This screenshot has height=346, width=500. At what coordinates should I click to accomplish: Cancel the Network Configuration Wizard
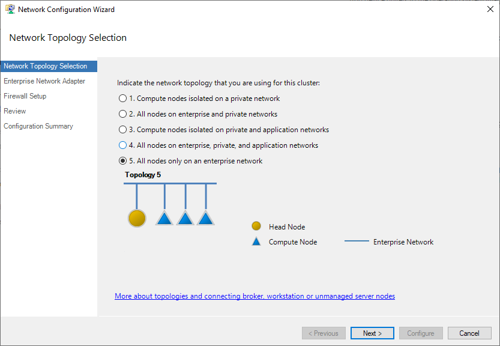[x=469, y=333]
